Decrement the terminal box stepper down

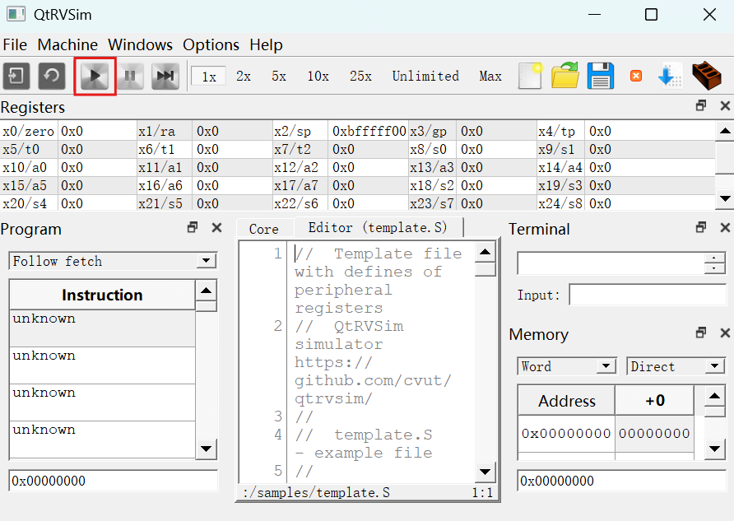click(x=714, y=268)
